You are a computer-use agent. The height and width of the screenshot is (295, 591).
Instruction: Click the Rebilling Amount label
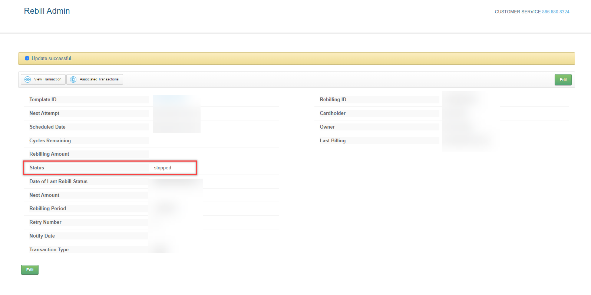[49, 154]
